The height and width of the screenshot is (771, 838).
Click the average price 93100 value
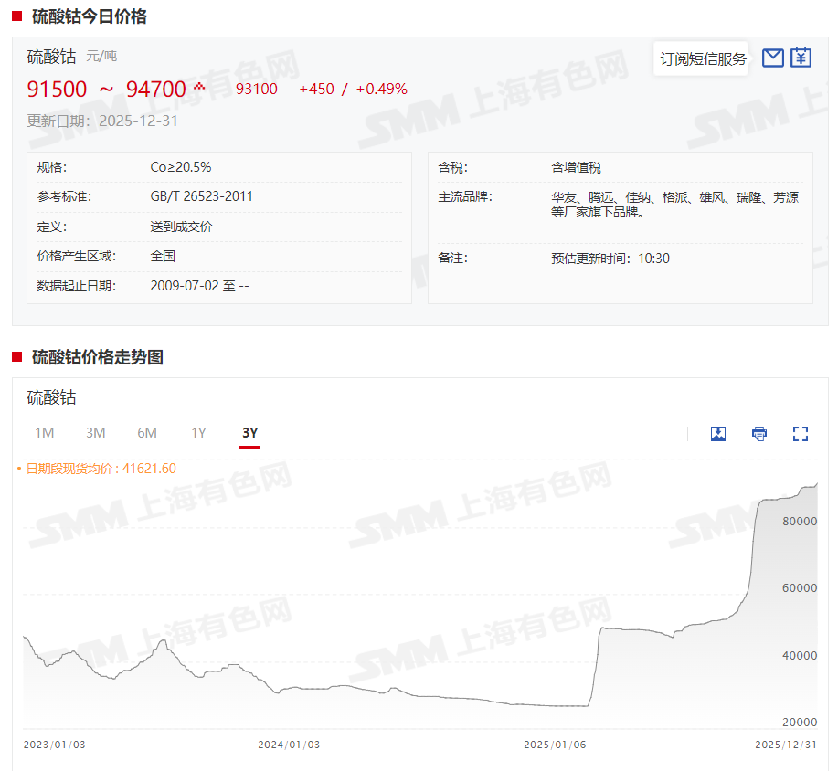click(257, 89)
